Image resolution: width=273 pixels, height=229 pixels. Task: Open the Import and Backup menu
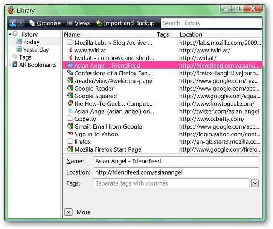click(125, 23)
